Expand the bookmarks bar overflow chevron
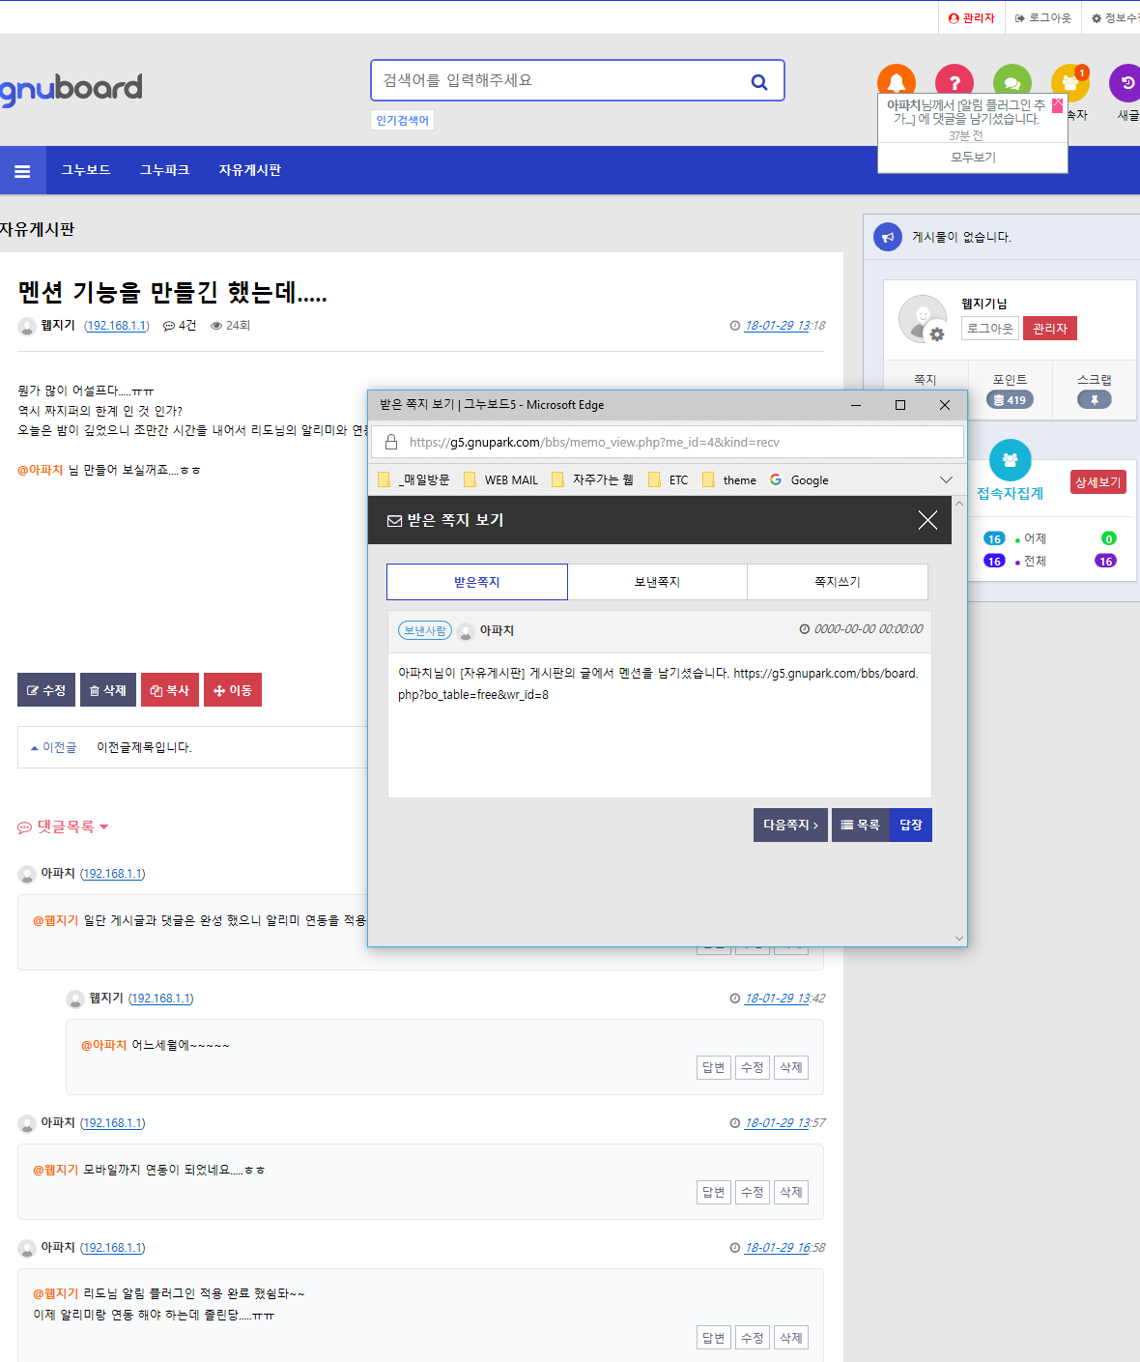 coord(946,480)
